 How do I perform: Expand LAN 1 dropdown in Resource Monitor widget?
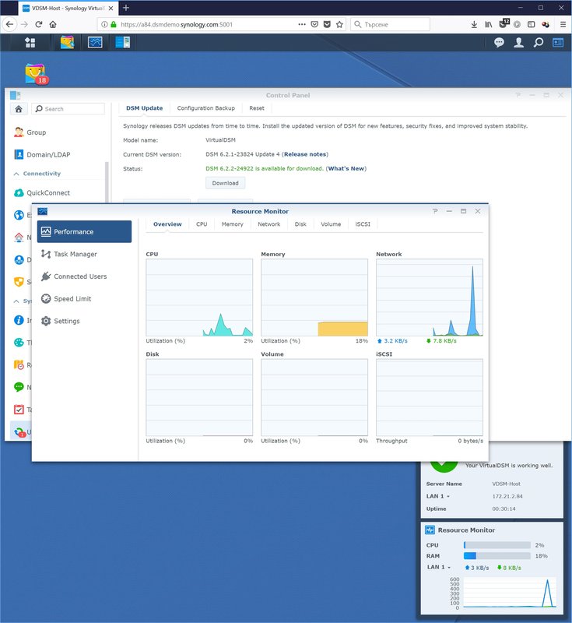(439, 567)
